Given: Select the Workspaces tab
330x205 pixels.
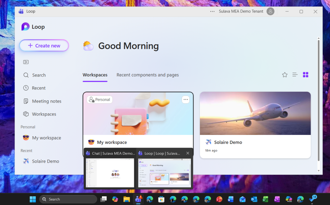Looking at the screenshot, I should [x=95, y=75].
